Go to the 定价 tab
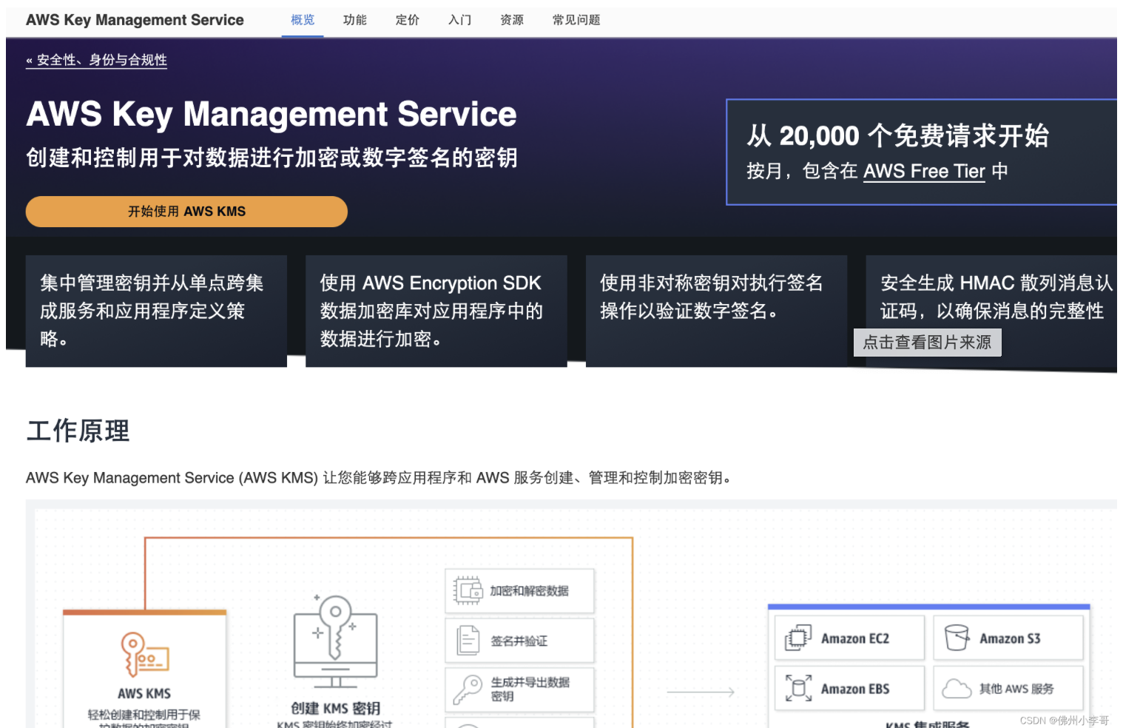 tap(408, 20)
